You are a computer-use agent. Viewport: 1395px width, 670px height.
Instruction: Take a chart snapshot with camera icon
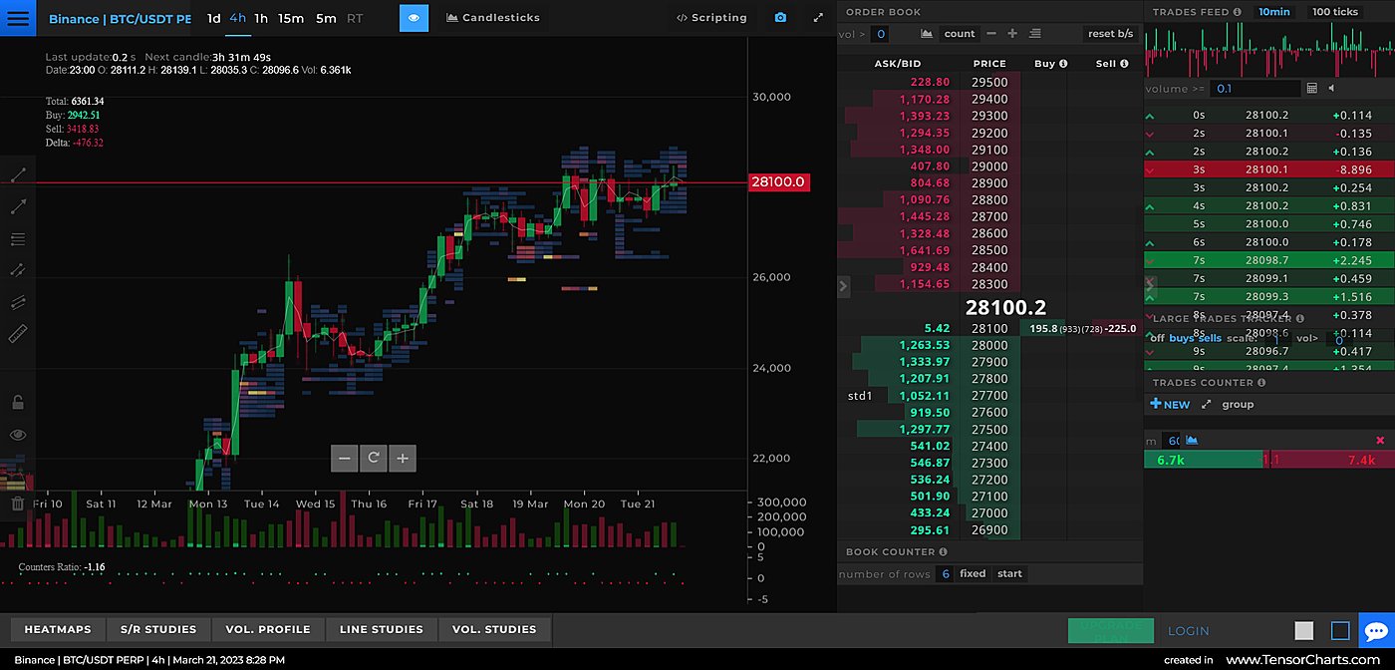pyautogui.click(x=780, y=18)
